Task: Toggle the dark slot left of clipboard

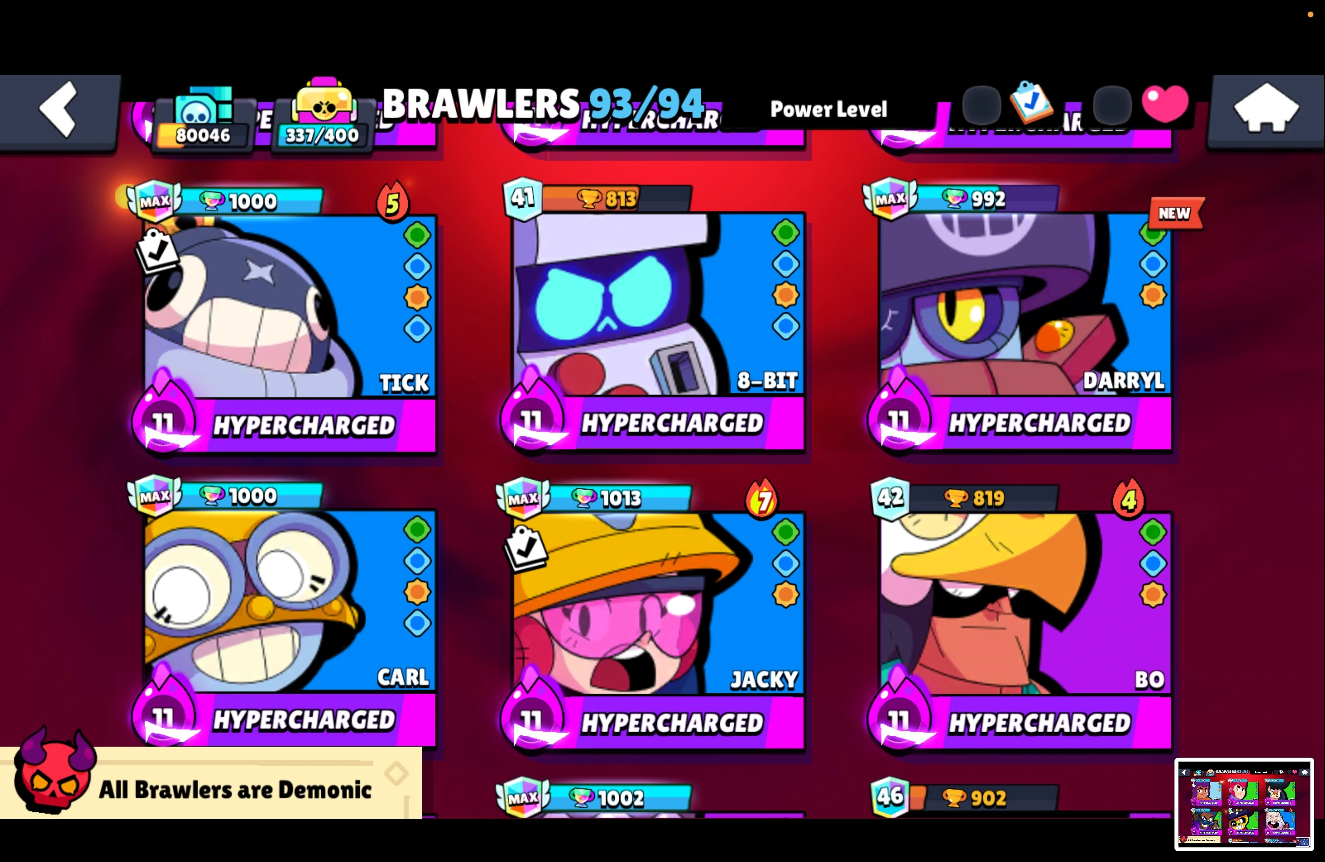Action: click(982, 105)
